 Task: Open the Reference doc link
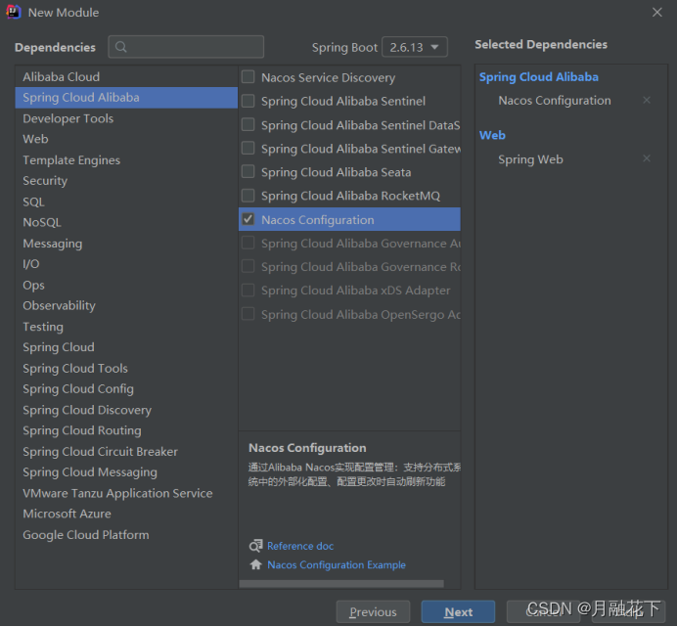tap(300, 546)
